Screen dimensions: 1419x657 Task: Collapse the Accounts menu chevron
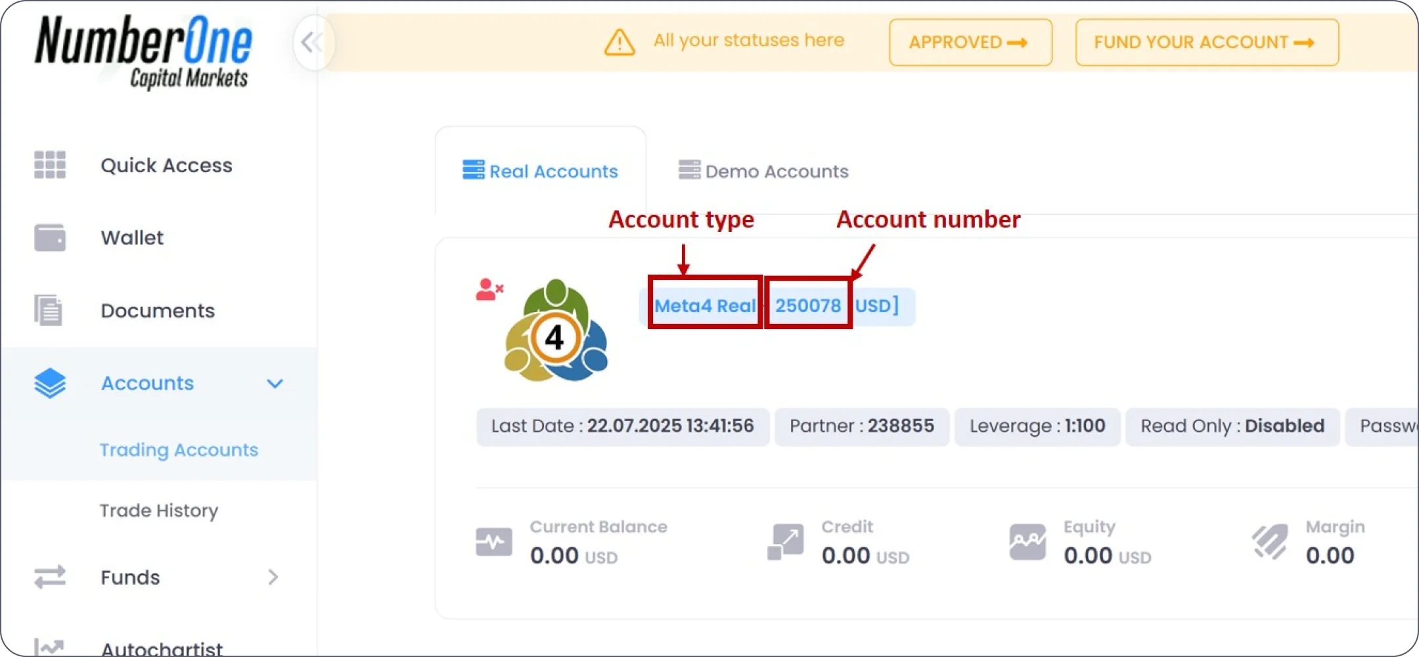275,383
